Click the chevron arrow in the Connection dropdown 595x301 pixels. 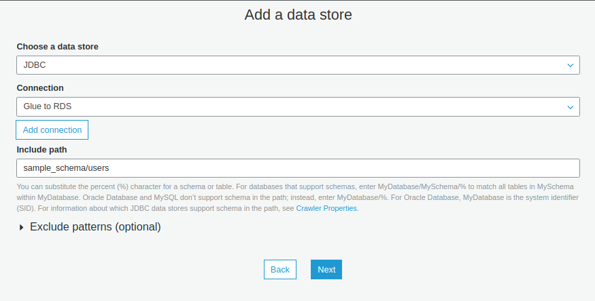click(570, 106)
